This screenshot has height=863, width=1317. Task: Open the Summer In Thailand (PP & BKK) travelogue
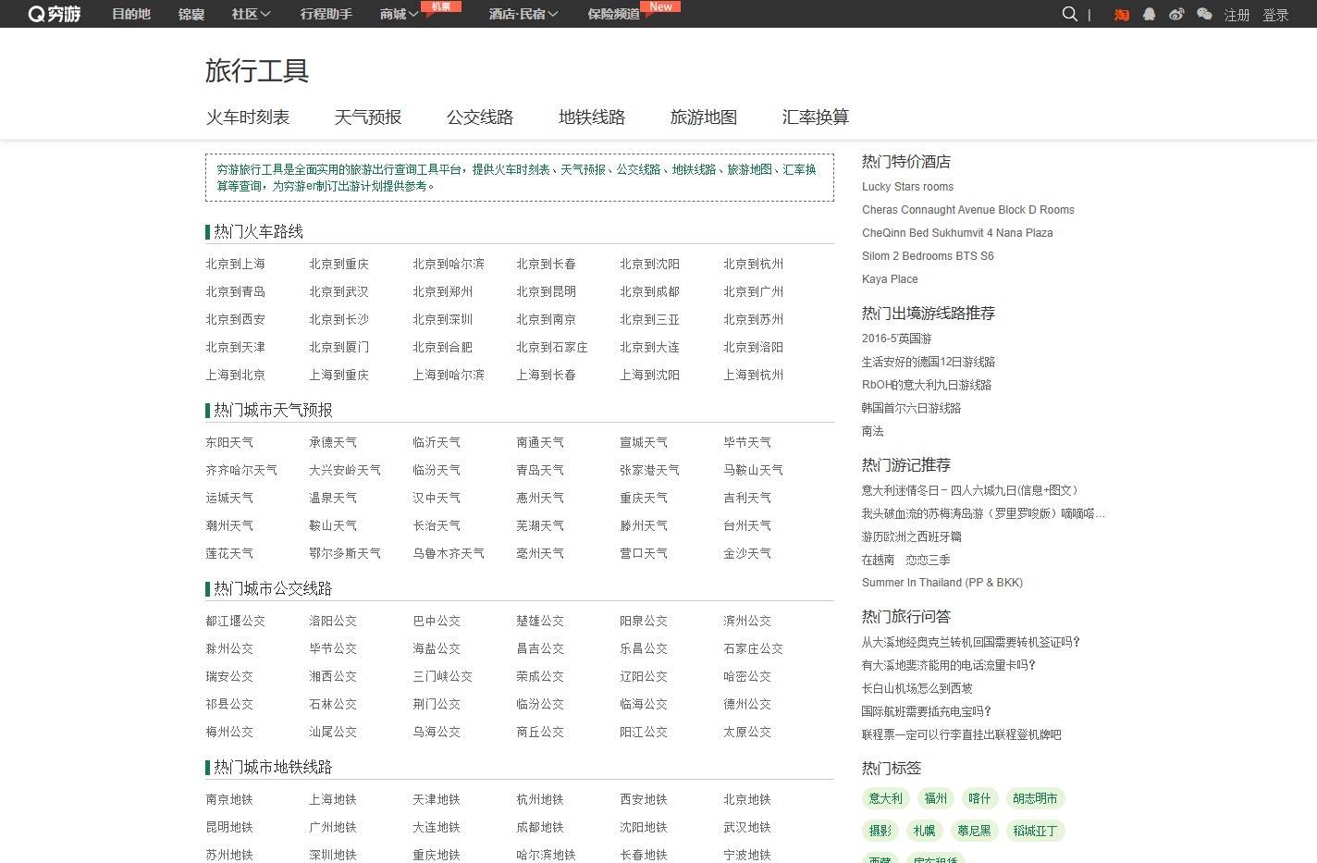[x=942, y=583]
